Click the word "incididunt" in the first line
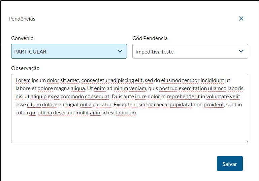The image size is (259, 181). click(x=212, y=80)
